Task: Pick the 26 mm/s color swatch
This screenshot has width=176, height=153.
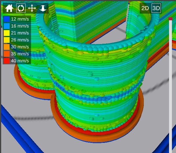Action: pyautogui.click(x=6, y=40)
